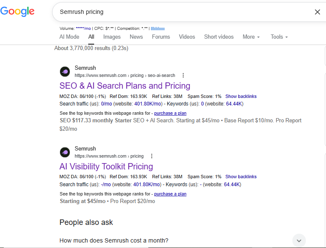Click the About 3,770,000 results text
326x248 pixels.
tap(91, 48)
